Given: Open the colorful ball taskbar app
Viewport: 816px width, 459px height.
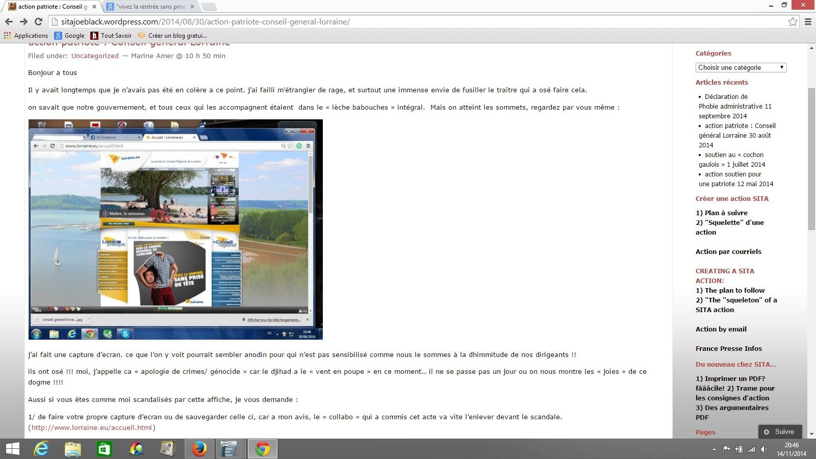Looking at the screenshot, I should (136, 449).
